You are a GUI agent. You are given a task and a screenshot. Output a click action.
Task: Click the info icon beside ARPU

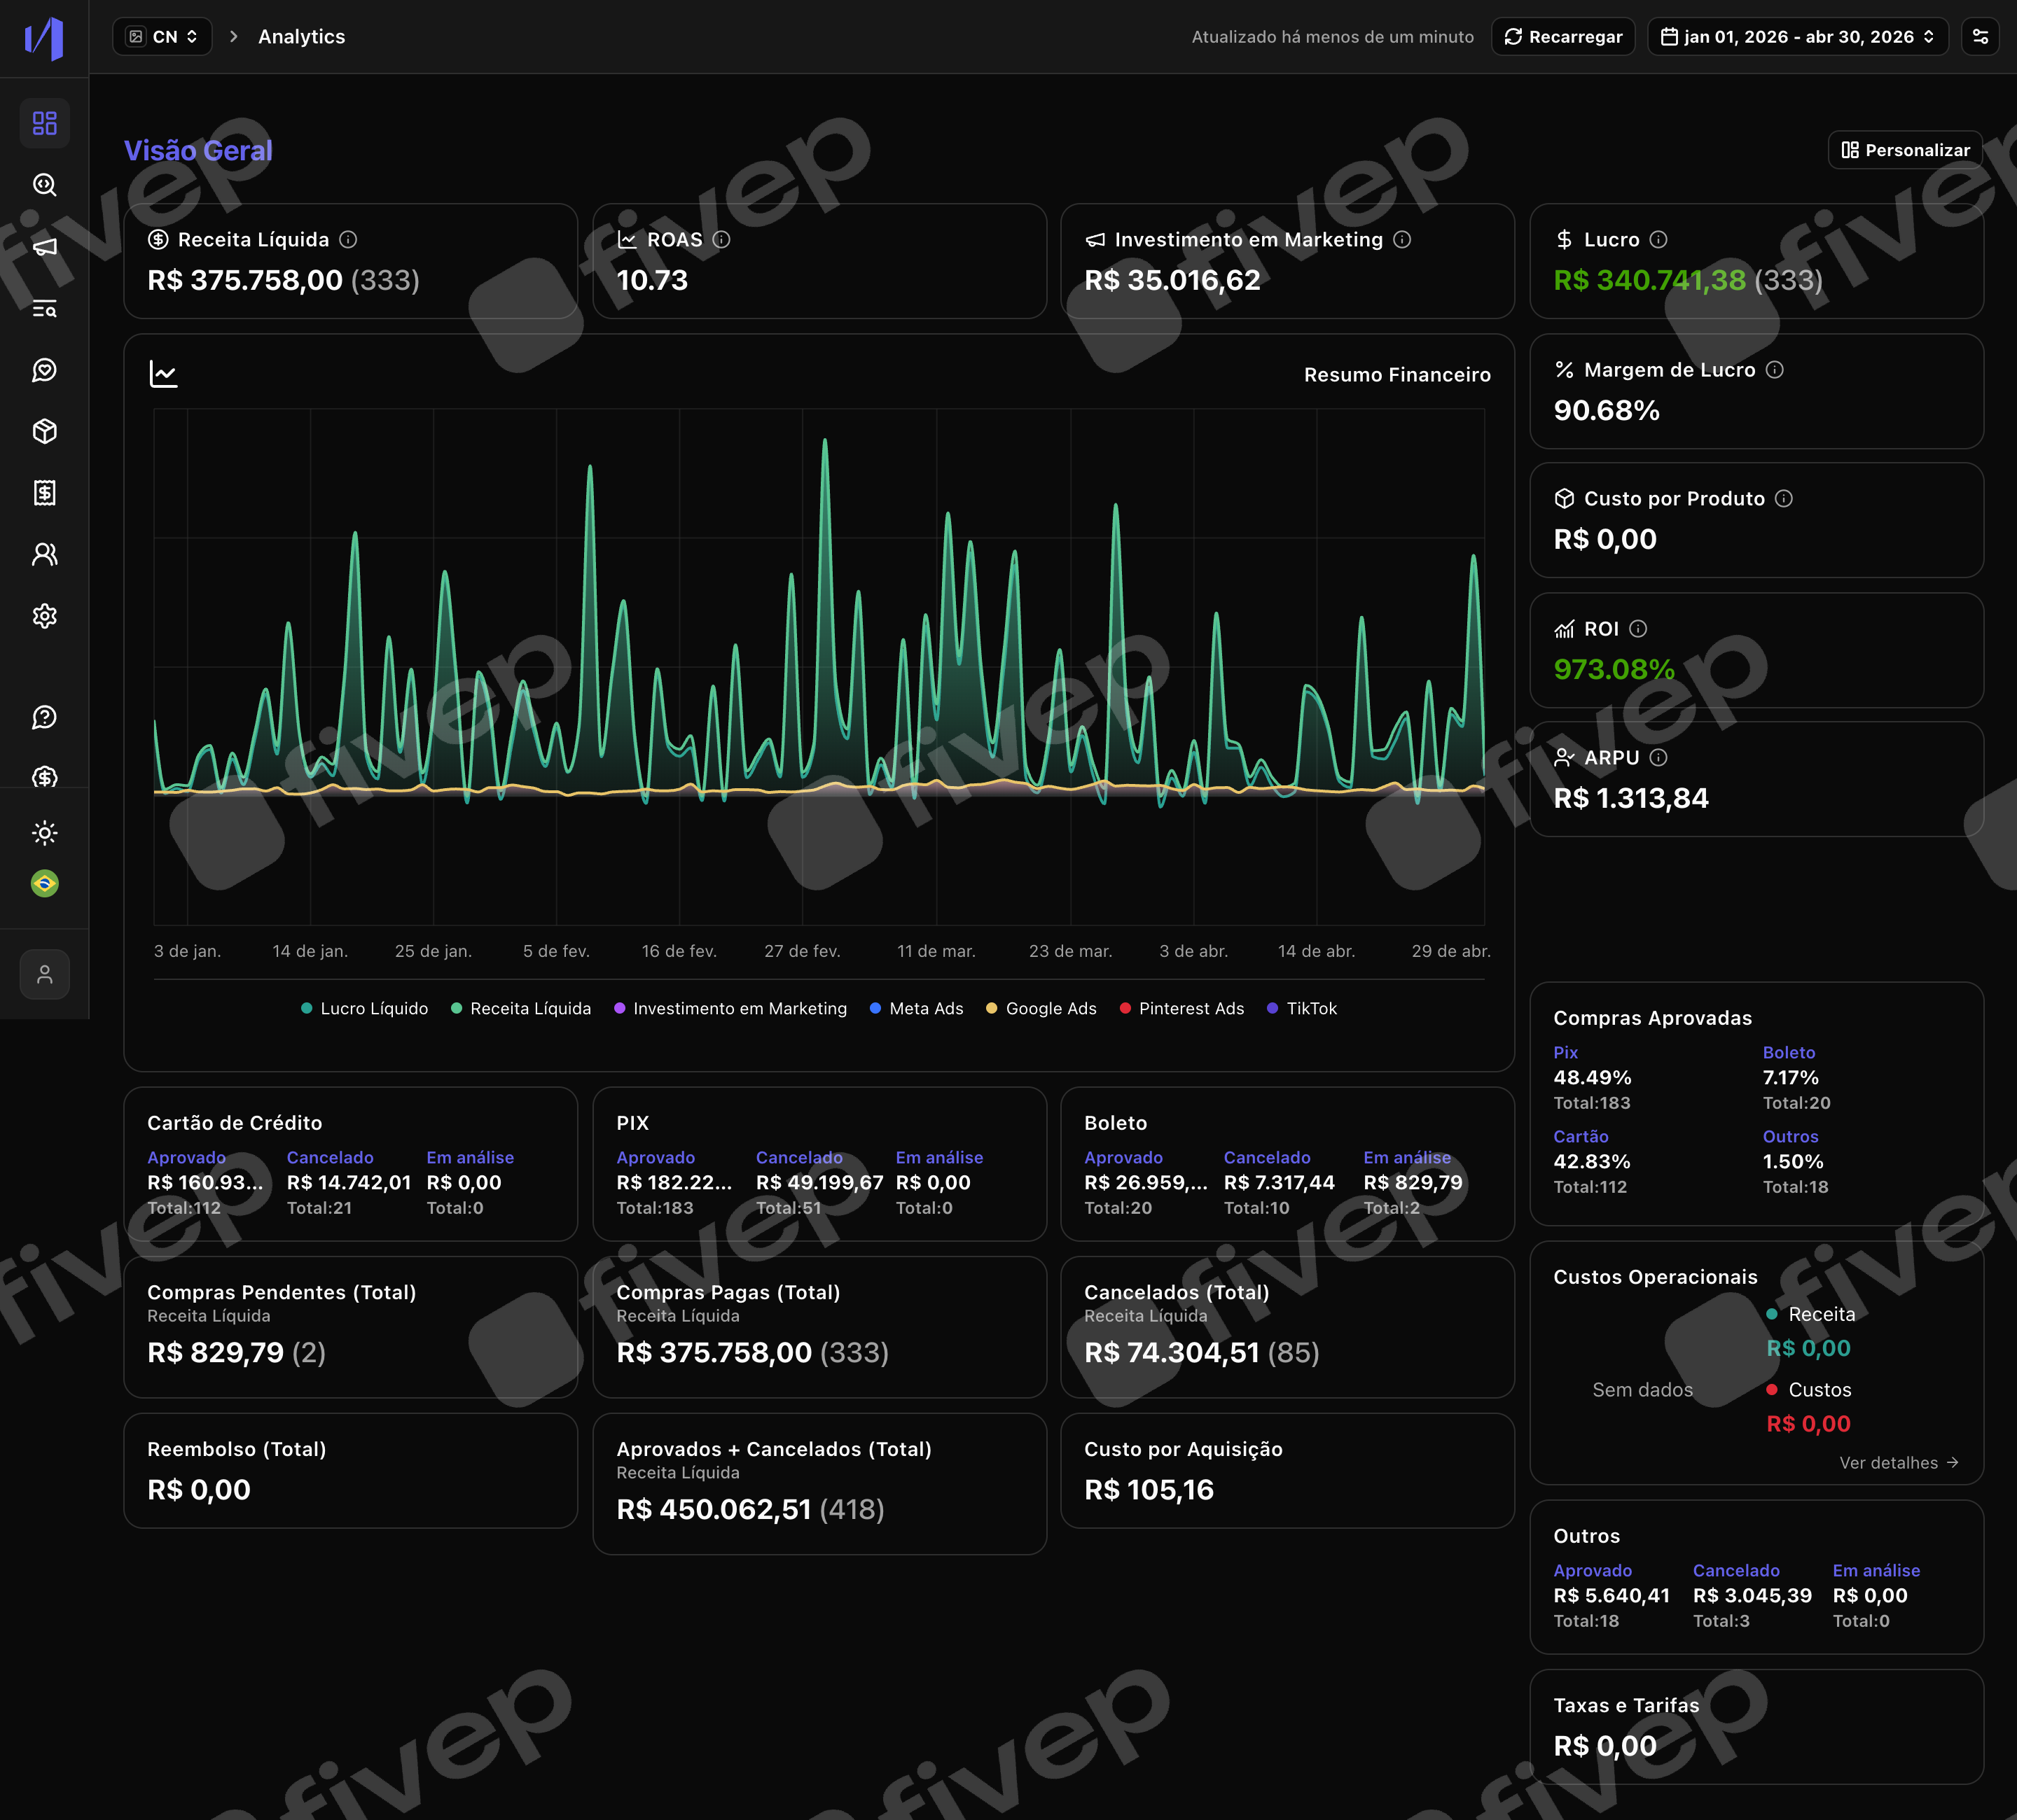point(1658,758)
